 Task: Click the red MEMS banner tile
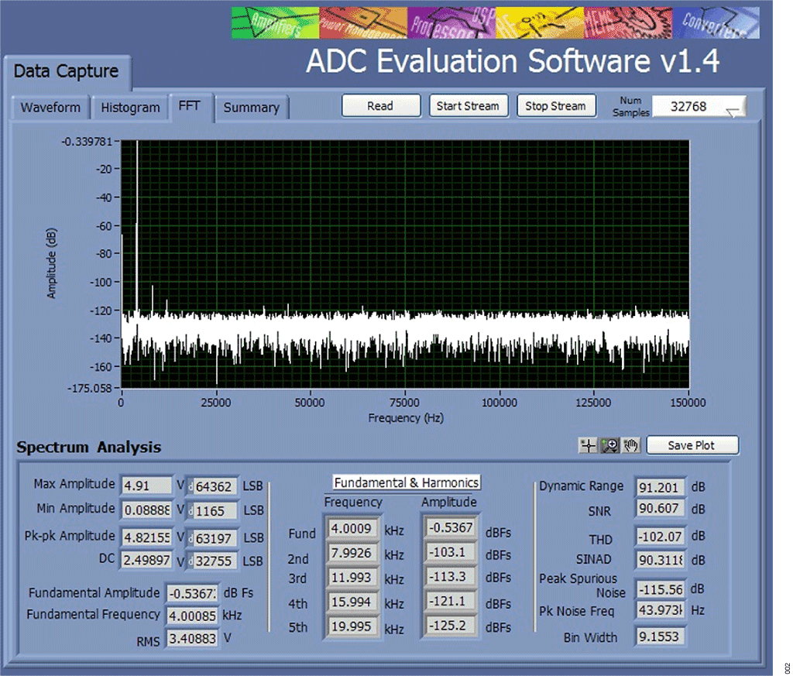click(627, 23)
